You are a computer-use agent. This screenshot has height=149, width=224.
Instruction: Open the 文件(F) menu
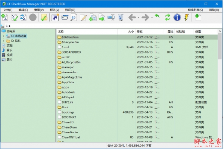click(x=8, y=10)
